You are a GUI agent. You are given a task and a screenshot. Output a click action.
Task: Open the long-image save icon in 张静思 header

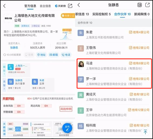pyautogui.click(x=140, y=5)
